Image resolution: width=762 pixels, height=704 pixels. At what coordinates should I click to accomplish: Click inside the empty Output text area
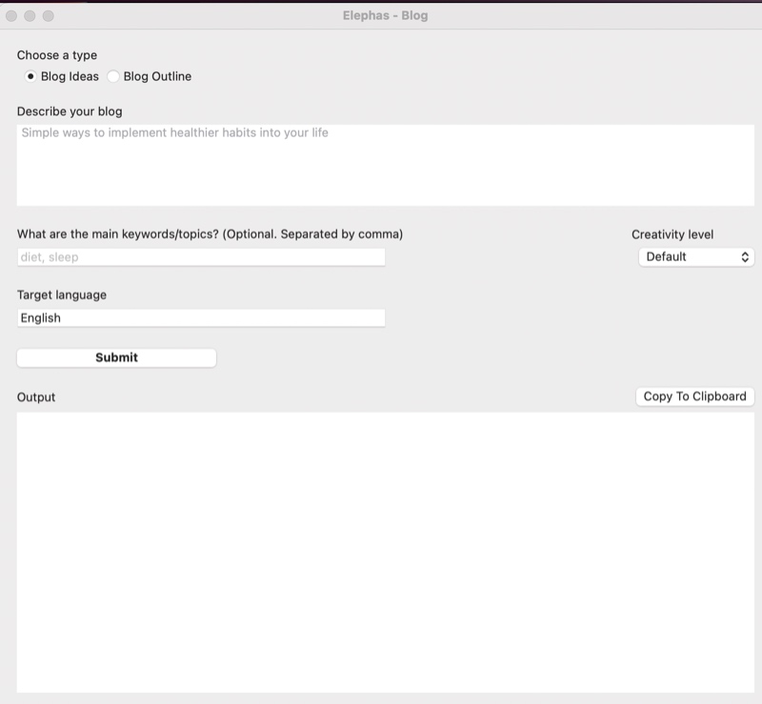pos(385,553)
